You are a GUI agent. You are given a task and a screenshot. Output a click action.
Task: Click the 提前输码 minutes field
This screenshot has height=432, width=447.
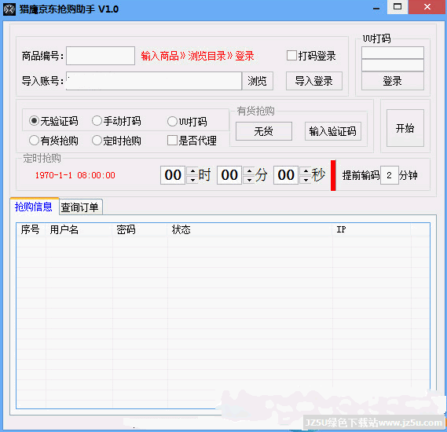tap(390, 175)
